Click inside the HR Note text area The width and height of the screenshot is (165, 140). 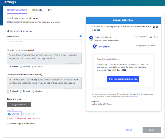click(44, 58)
